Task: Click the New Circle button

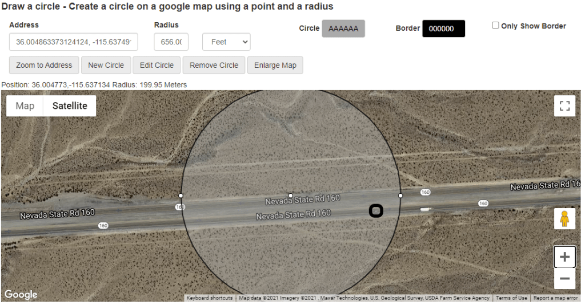Action: 106,65
